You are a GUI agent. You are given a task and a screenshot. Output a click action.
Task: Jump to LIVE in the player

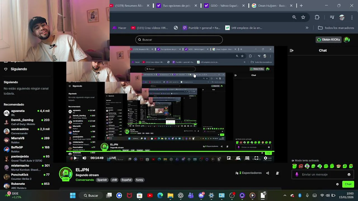tap(113, 158)
